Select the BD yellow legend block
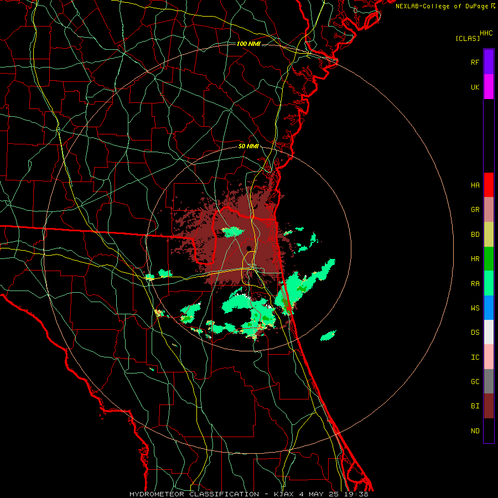 point(489,235)
